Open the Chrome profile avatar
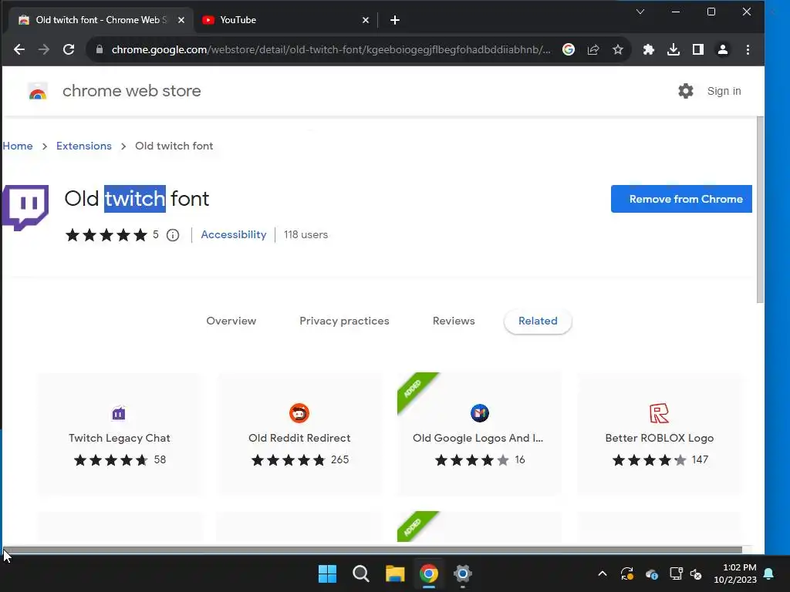 (x=722, y=49)
